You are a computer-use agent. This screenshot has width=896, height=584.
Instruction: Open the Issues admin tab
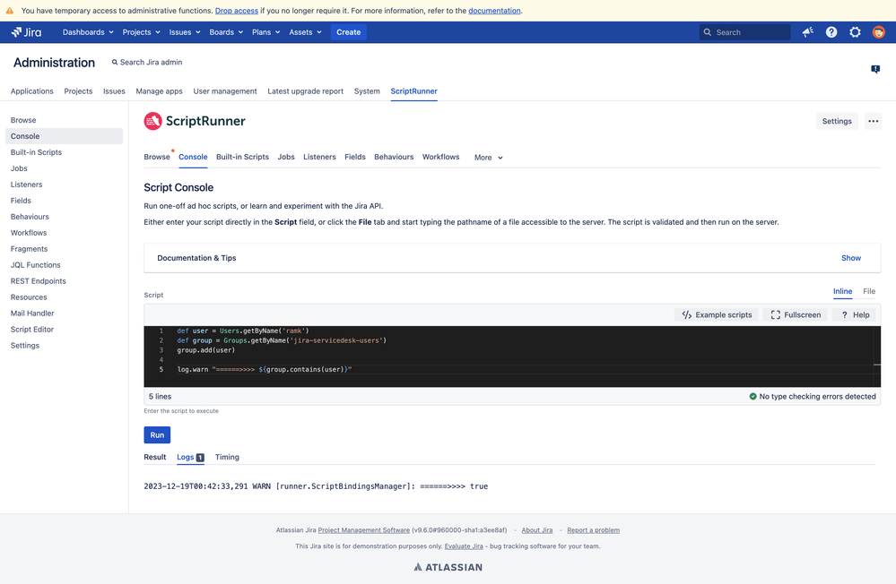coord(114,91)
